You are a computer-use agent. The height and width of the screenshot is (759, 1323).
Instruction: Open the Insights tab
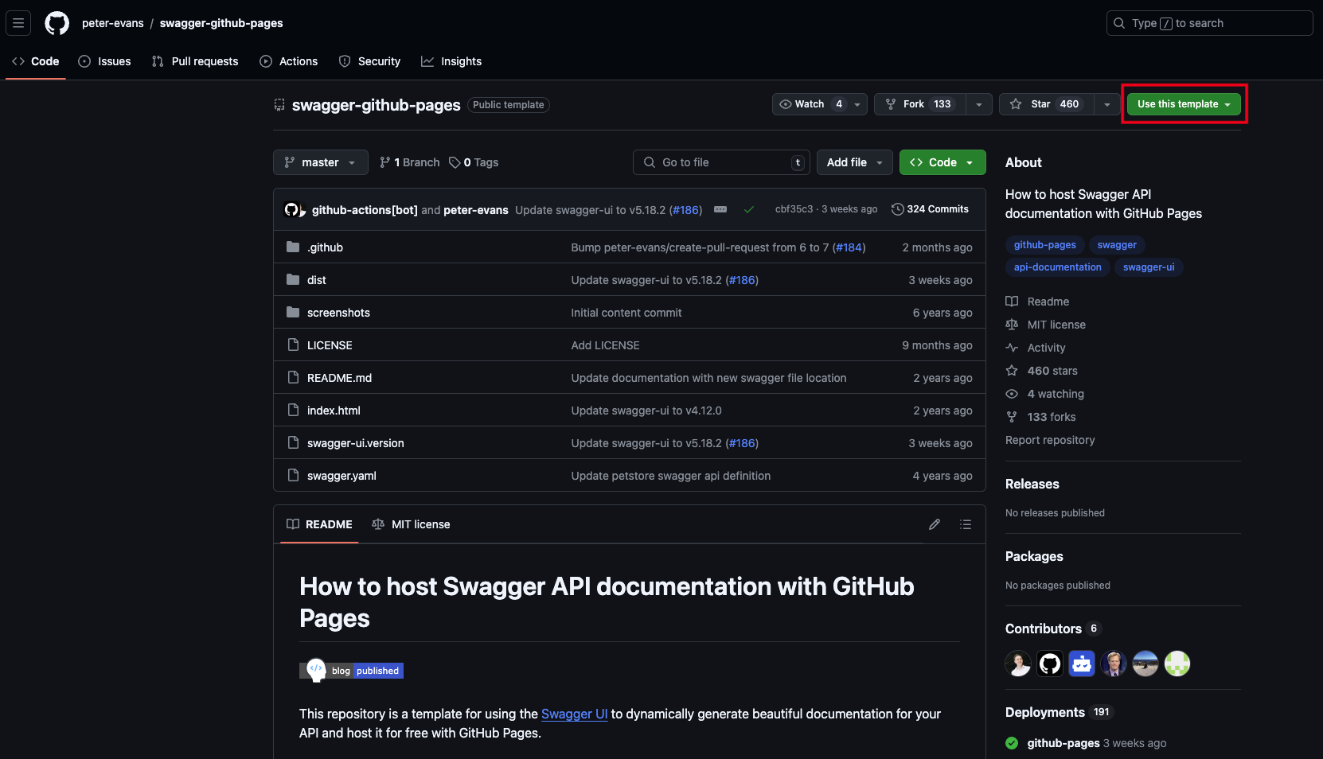pyautogui.click(x=451, y=61)
